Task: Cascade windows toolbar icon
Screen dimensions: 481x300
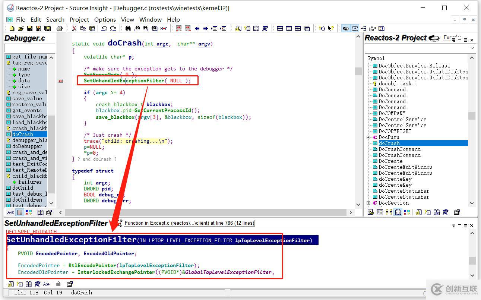Action: (307, 28)
